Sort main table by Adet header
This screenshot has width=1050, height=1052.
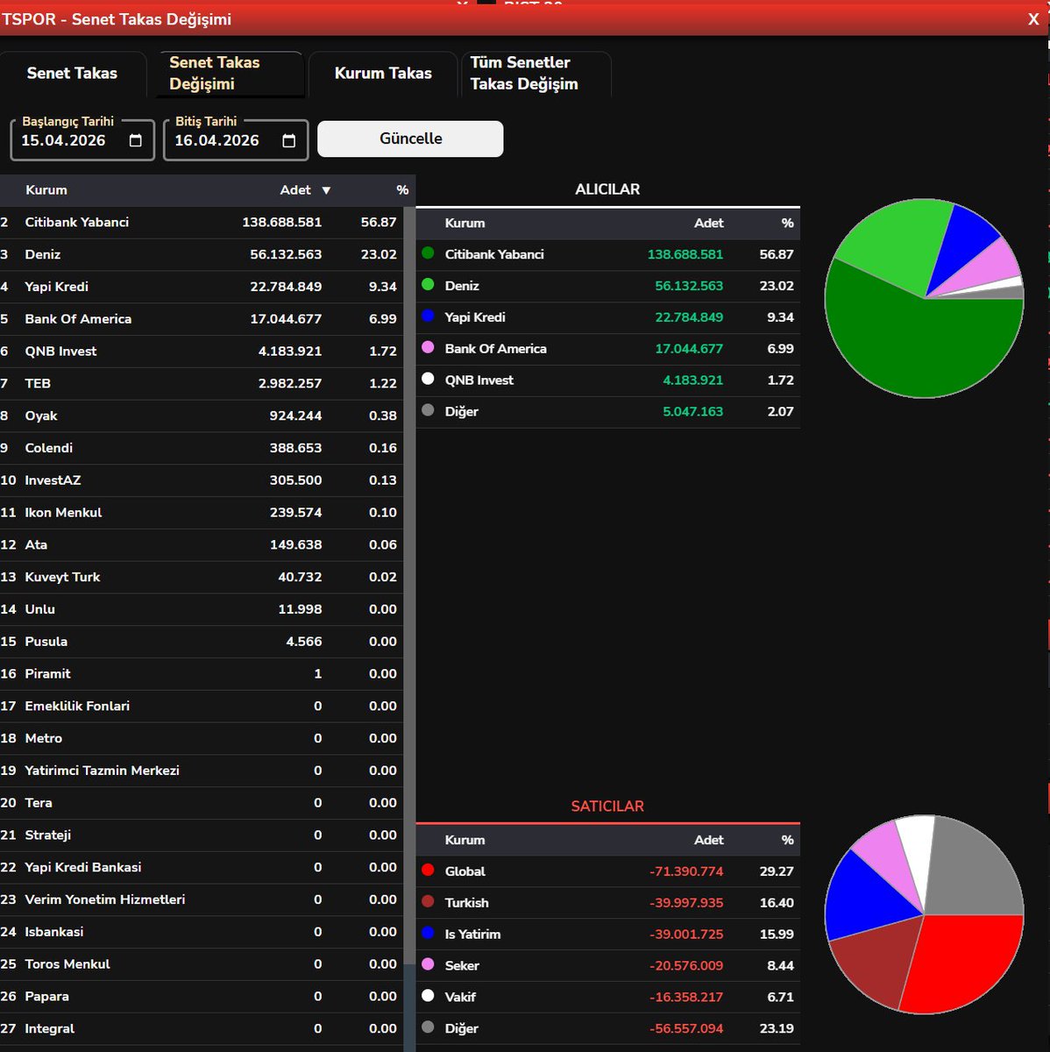[295, 190]
